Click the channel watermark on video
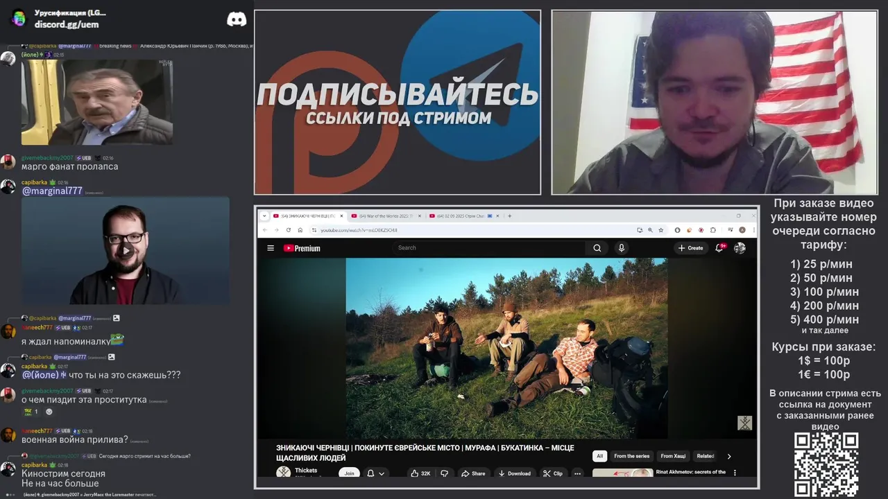 tap(744, 423)
